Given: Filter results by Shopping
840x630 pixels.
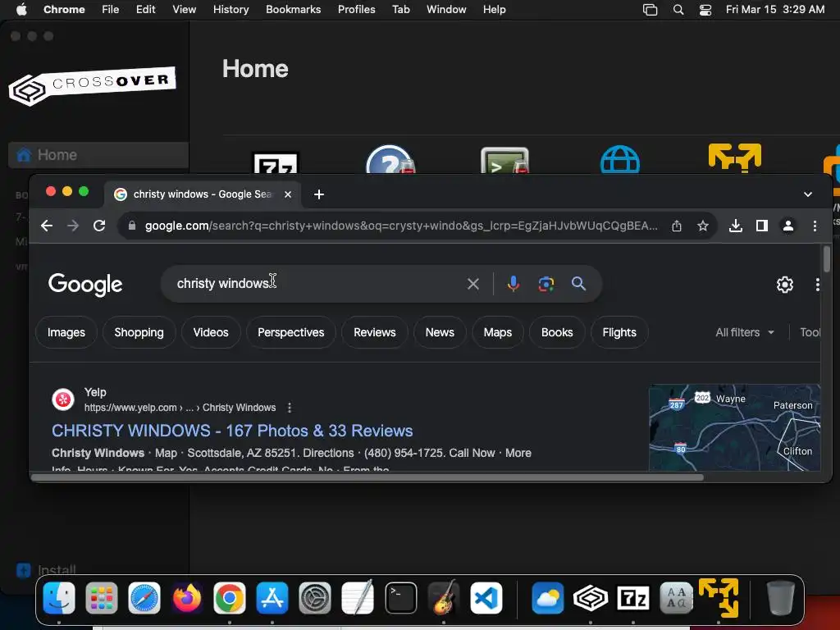Looking at the screenshot, I should click(x=139, y=332).
